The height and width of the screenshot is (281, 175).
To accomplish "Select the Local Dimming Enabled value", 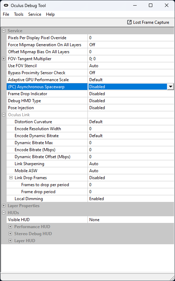I will tap(131, 198).
